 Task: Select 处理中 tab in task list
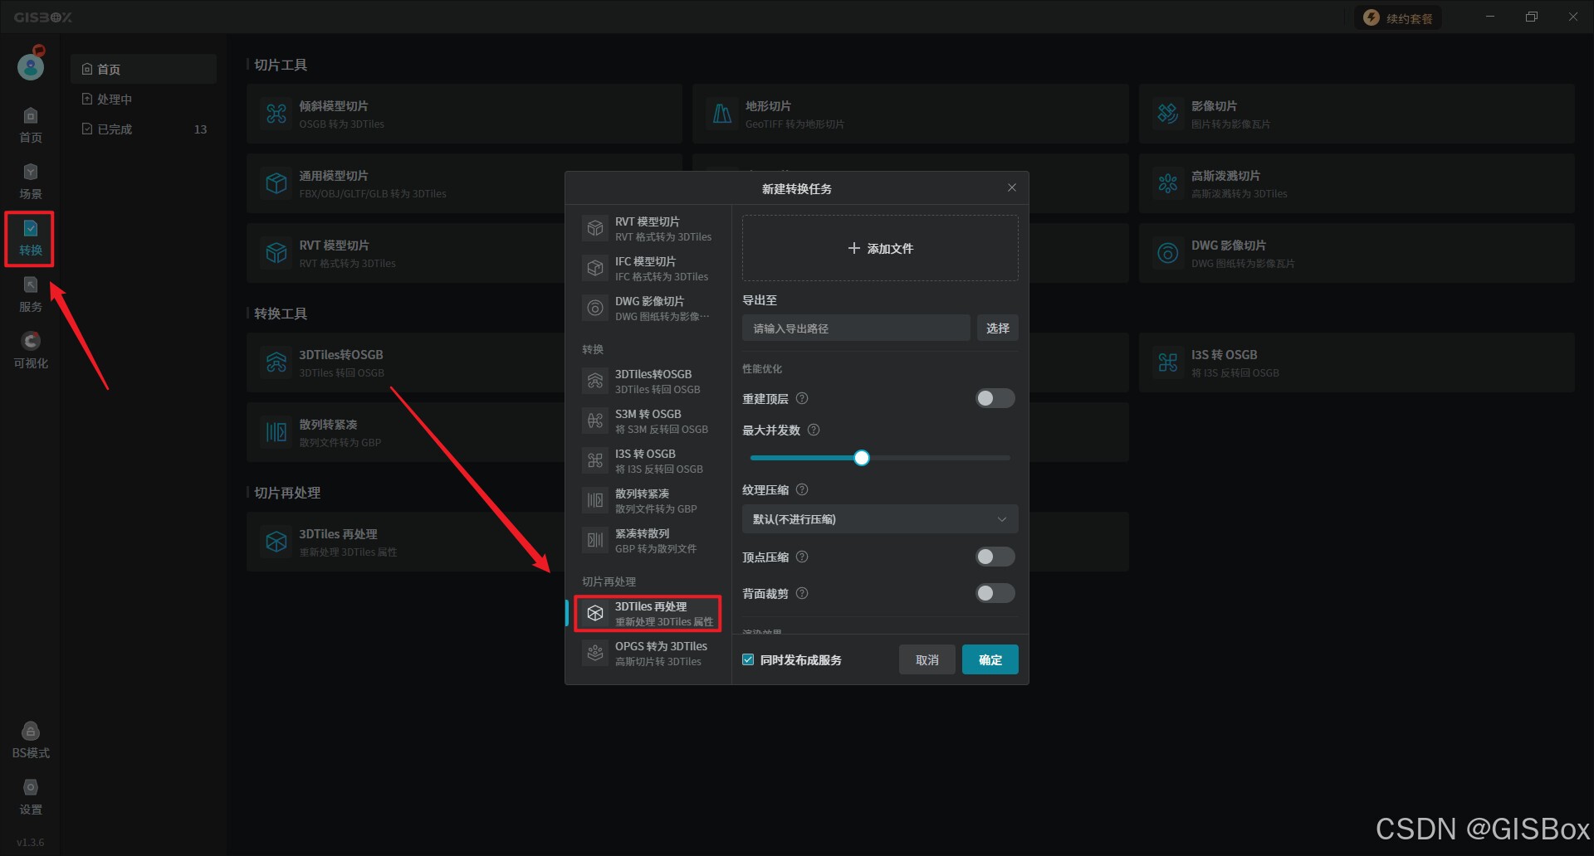point(143,99)
